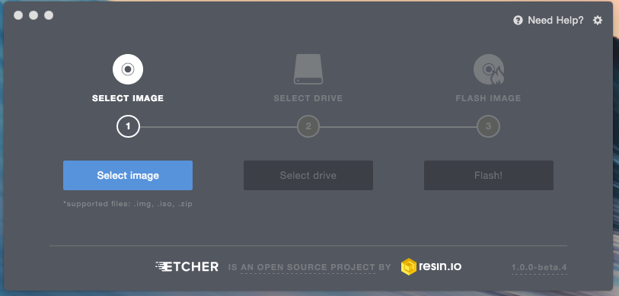Select step 2 circle marker
The image size is (619, 296).
(308, 126)
